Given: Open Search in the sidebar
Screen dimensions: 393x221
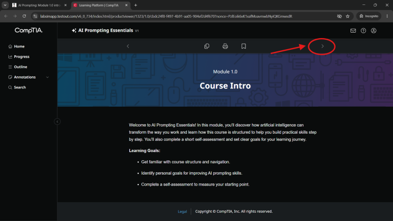Looking at the screenshot, I should tap(20, 87).
